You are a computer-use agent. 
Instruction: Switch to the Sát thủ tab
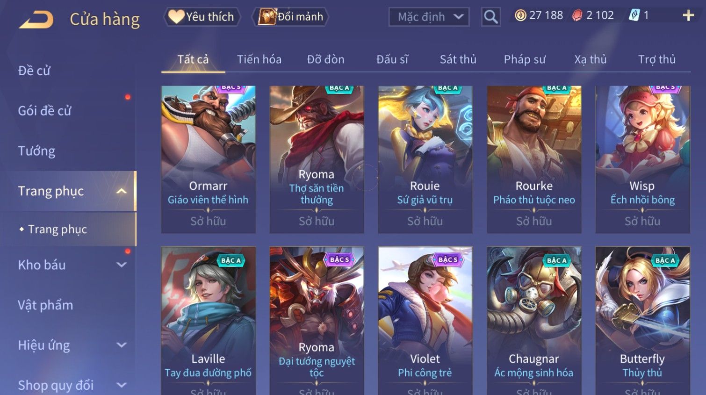click(x=458, y=59)
